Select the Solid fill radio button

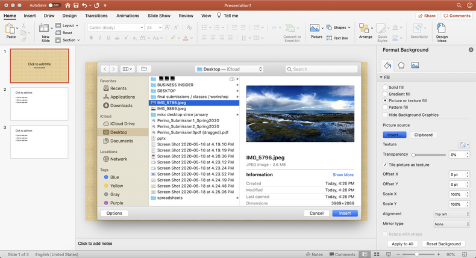386,88
